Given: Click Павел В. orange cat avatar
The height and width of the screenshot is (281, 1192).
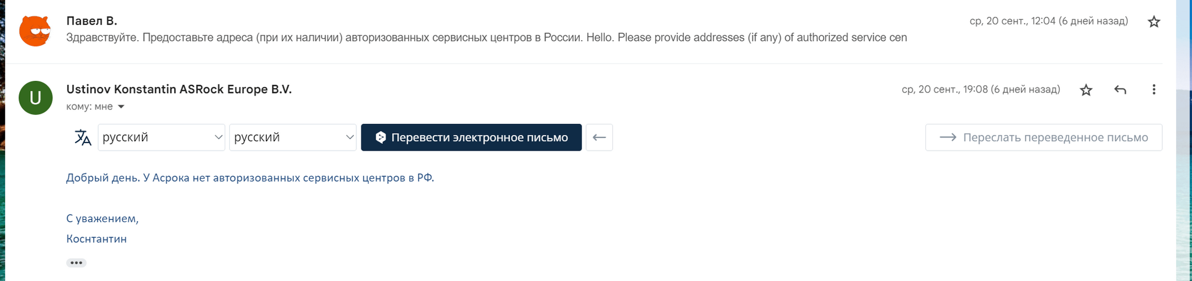Looking at the screenshot, I should [35, 31].
